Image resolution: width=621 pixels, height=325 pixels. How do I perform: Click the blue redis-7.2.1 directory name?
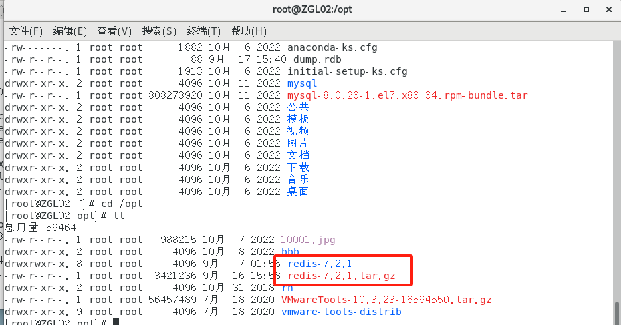point(320,264)
